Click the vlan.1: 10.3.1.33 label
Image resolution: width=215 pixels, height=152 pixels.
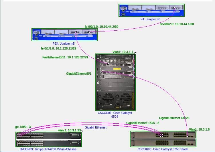pyautogui.click(x=69, y=130)
